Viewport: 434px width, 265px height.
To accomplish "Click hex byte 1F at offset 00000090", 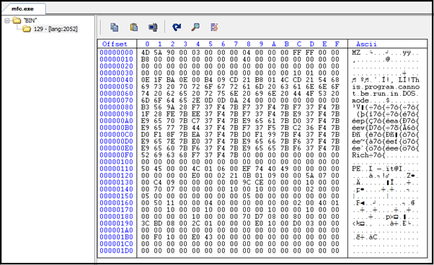I will [x=146, y=114].
